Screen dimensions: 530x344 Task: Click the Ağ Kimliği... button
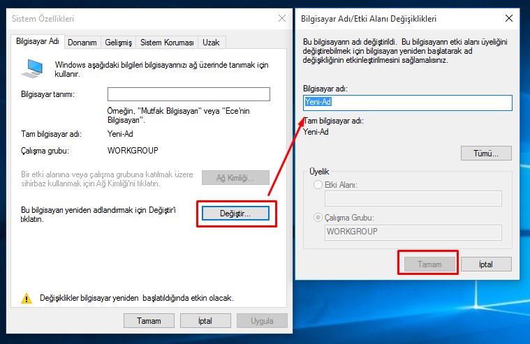point(236,178)
